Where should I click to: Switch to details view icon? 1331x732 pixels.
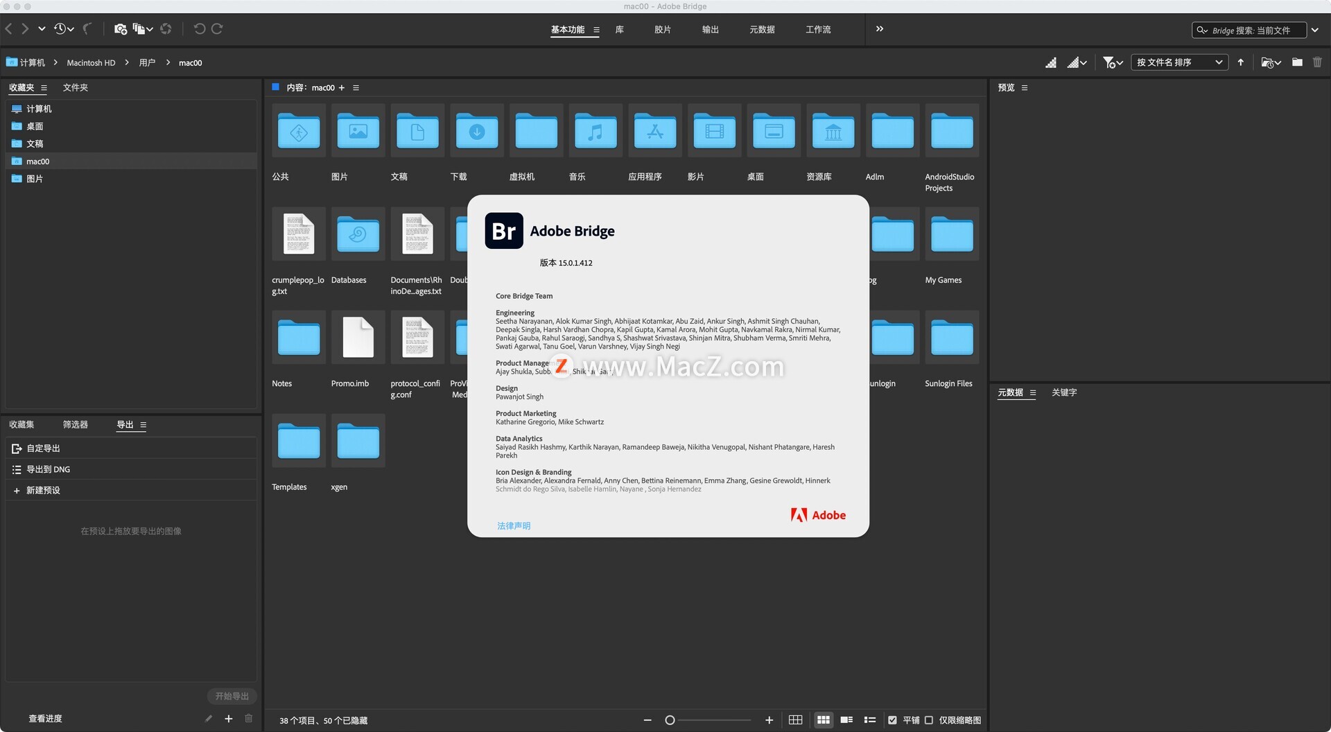click(x=846, y=720)
